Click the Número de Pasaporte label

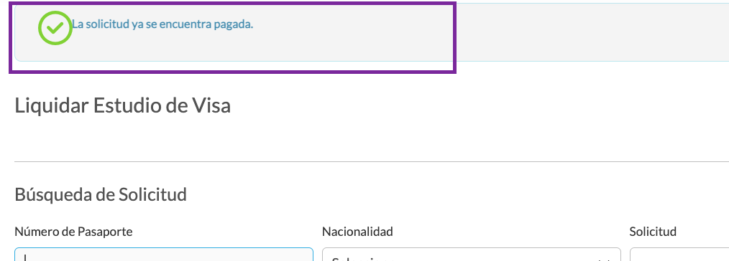(73, 232)
